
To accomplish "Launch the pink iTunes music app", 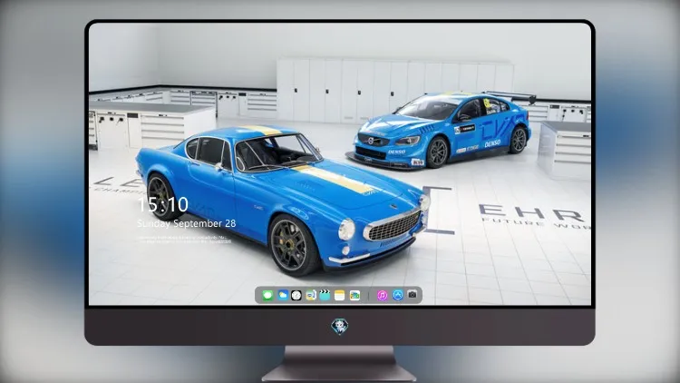I will tap(382, 295).
